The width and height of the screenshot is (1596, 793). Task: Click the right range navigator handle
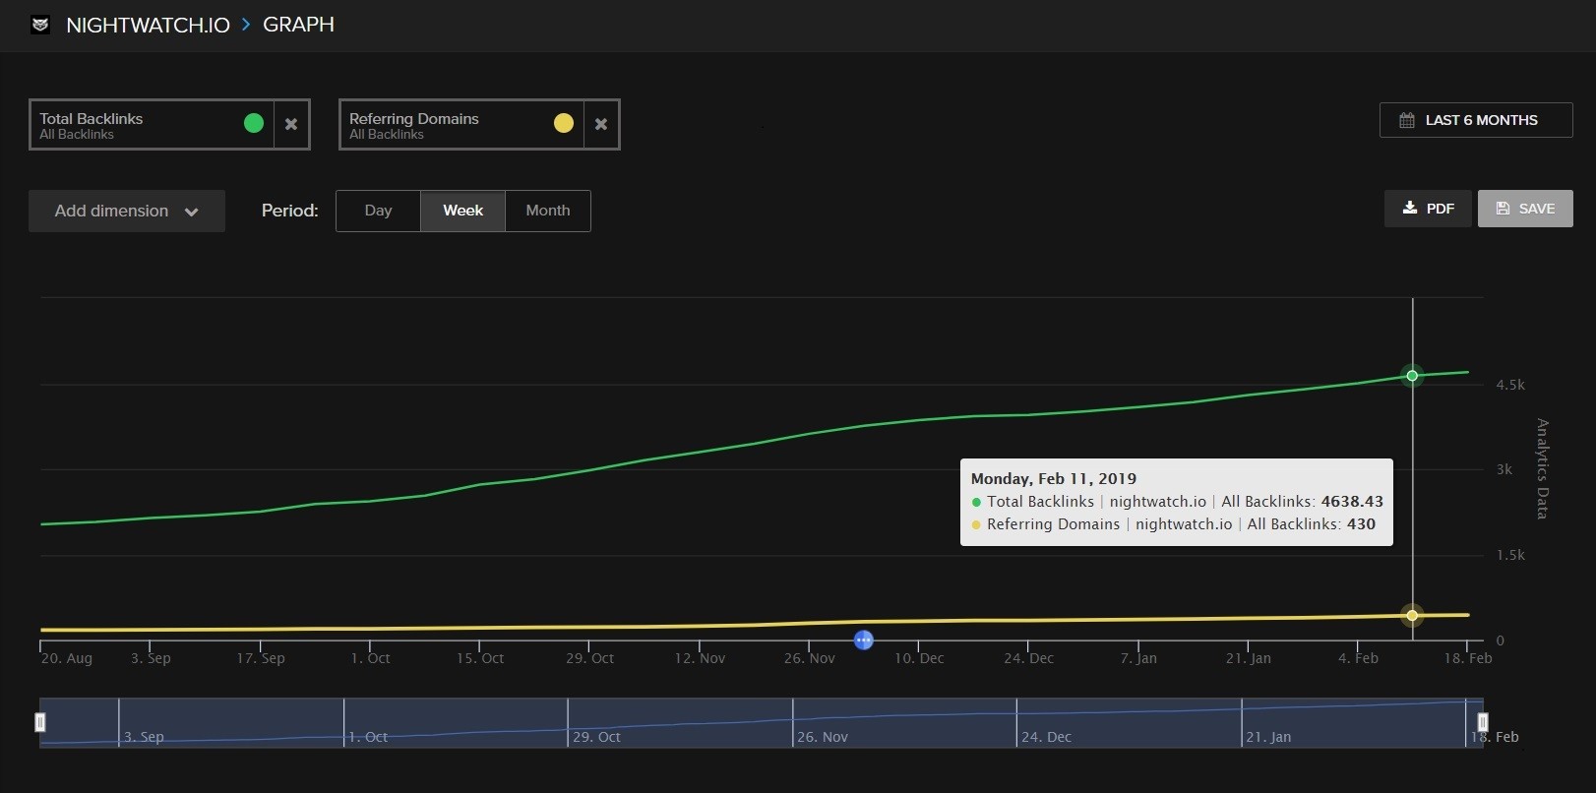1483,723
